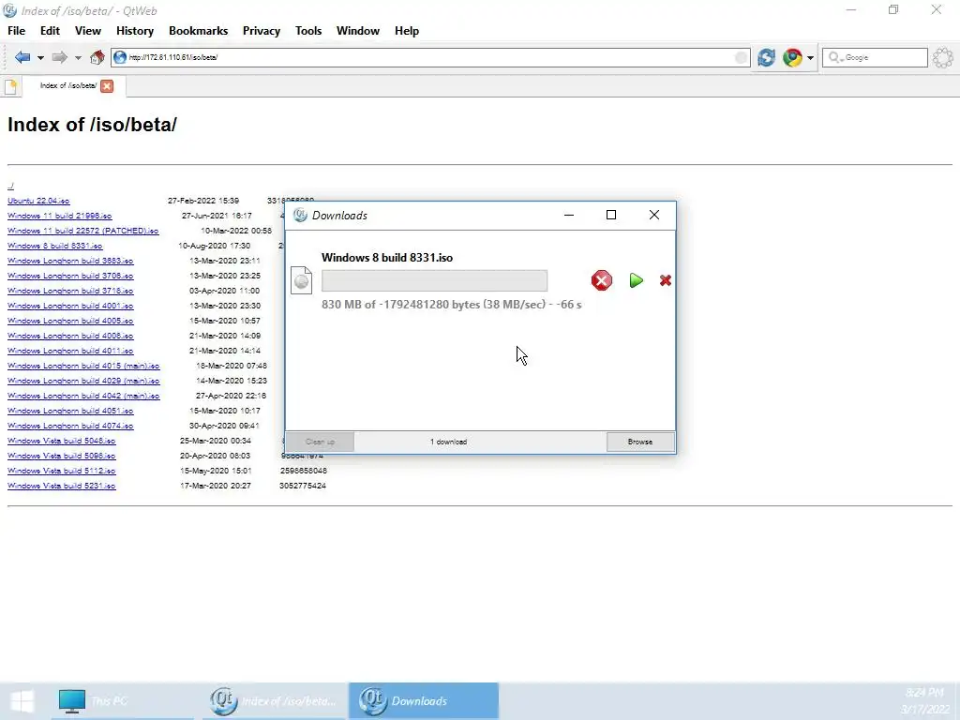Open the dropdown next to Chrome icon
The image size is (960, 720).
811,58
